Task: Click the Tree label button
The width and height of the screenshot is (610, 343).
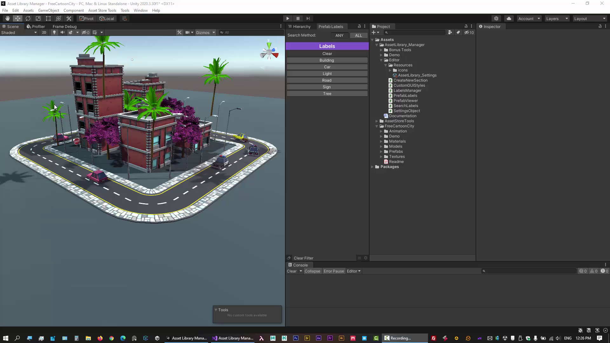Action: (x=327, y=94)
